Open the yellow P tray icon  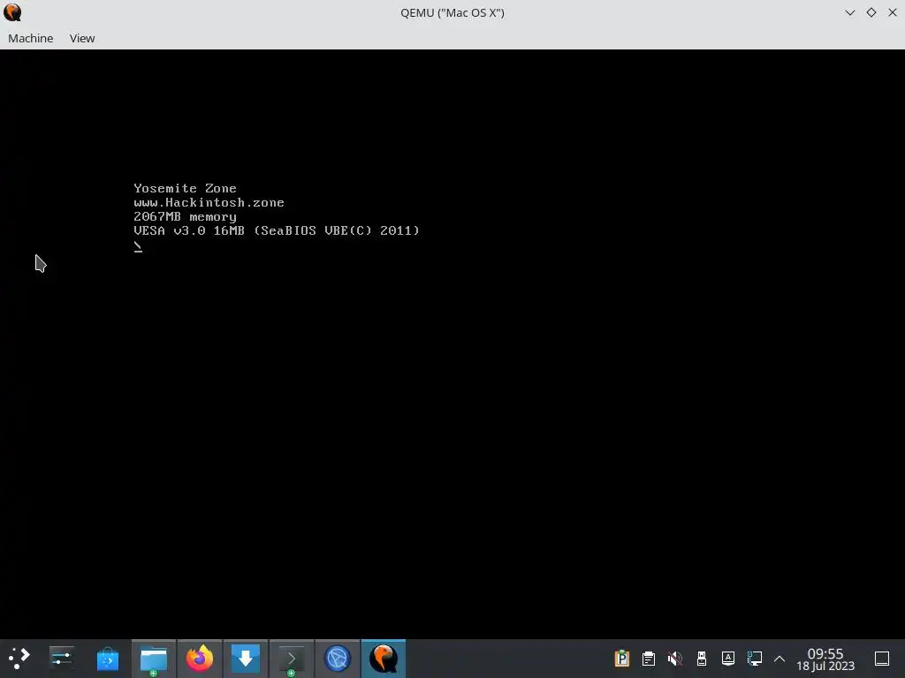621,658
